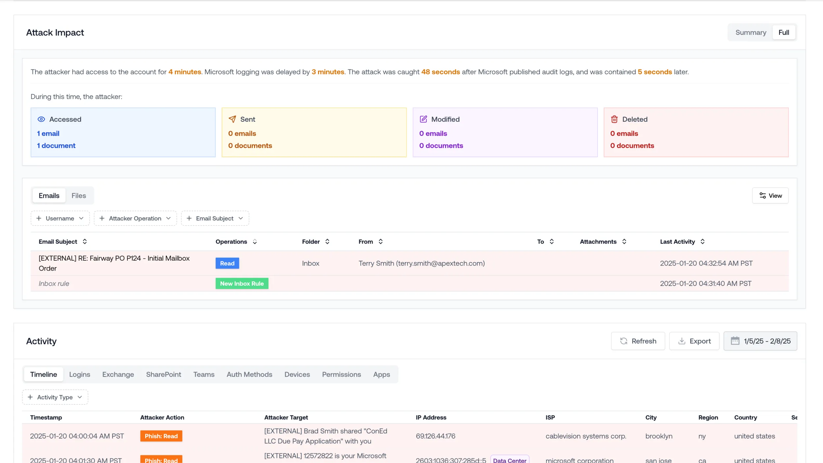This screenshot has width=823, height=463.
Task: Click the Refresh button
Action: (638, 341)
